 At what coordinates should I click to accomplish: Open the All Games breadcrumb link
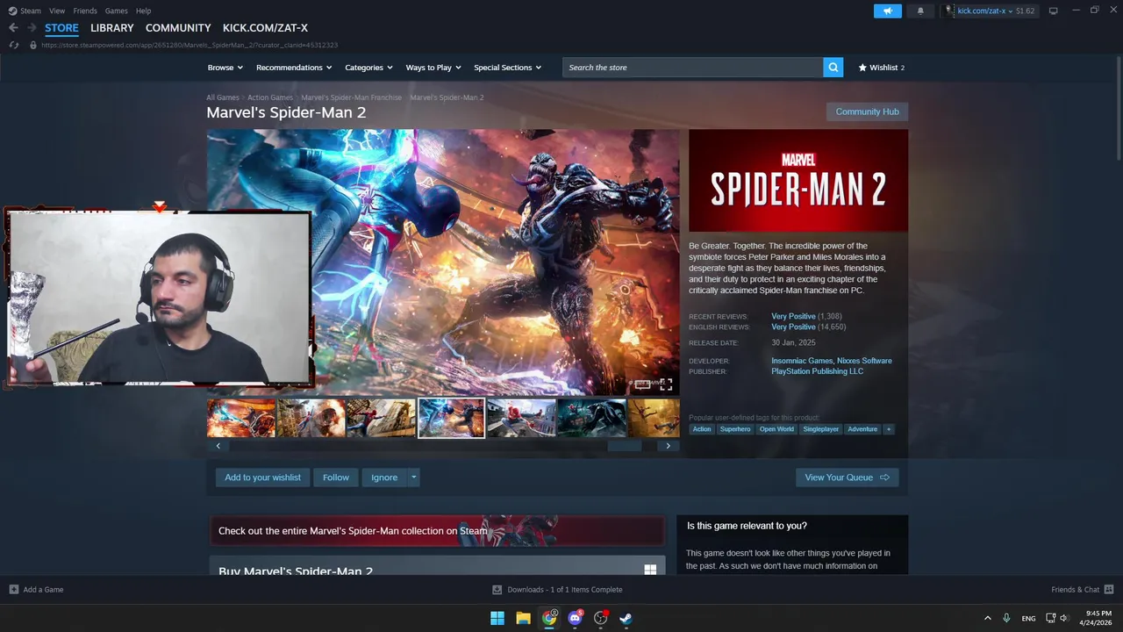click(x=222, y=97)
